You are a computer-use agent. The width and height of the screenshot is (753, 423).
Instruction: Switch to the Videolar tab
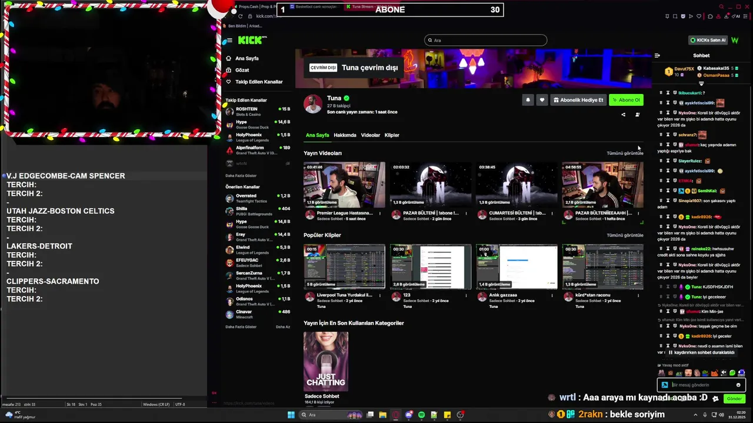tap(370, 135)
